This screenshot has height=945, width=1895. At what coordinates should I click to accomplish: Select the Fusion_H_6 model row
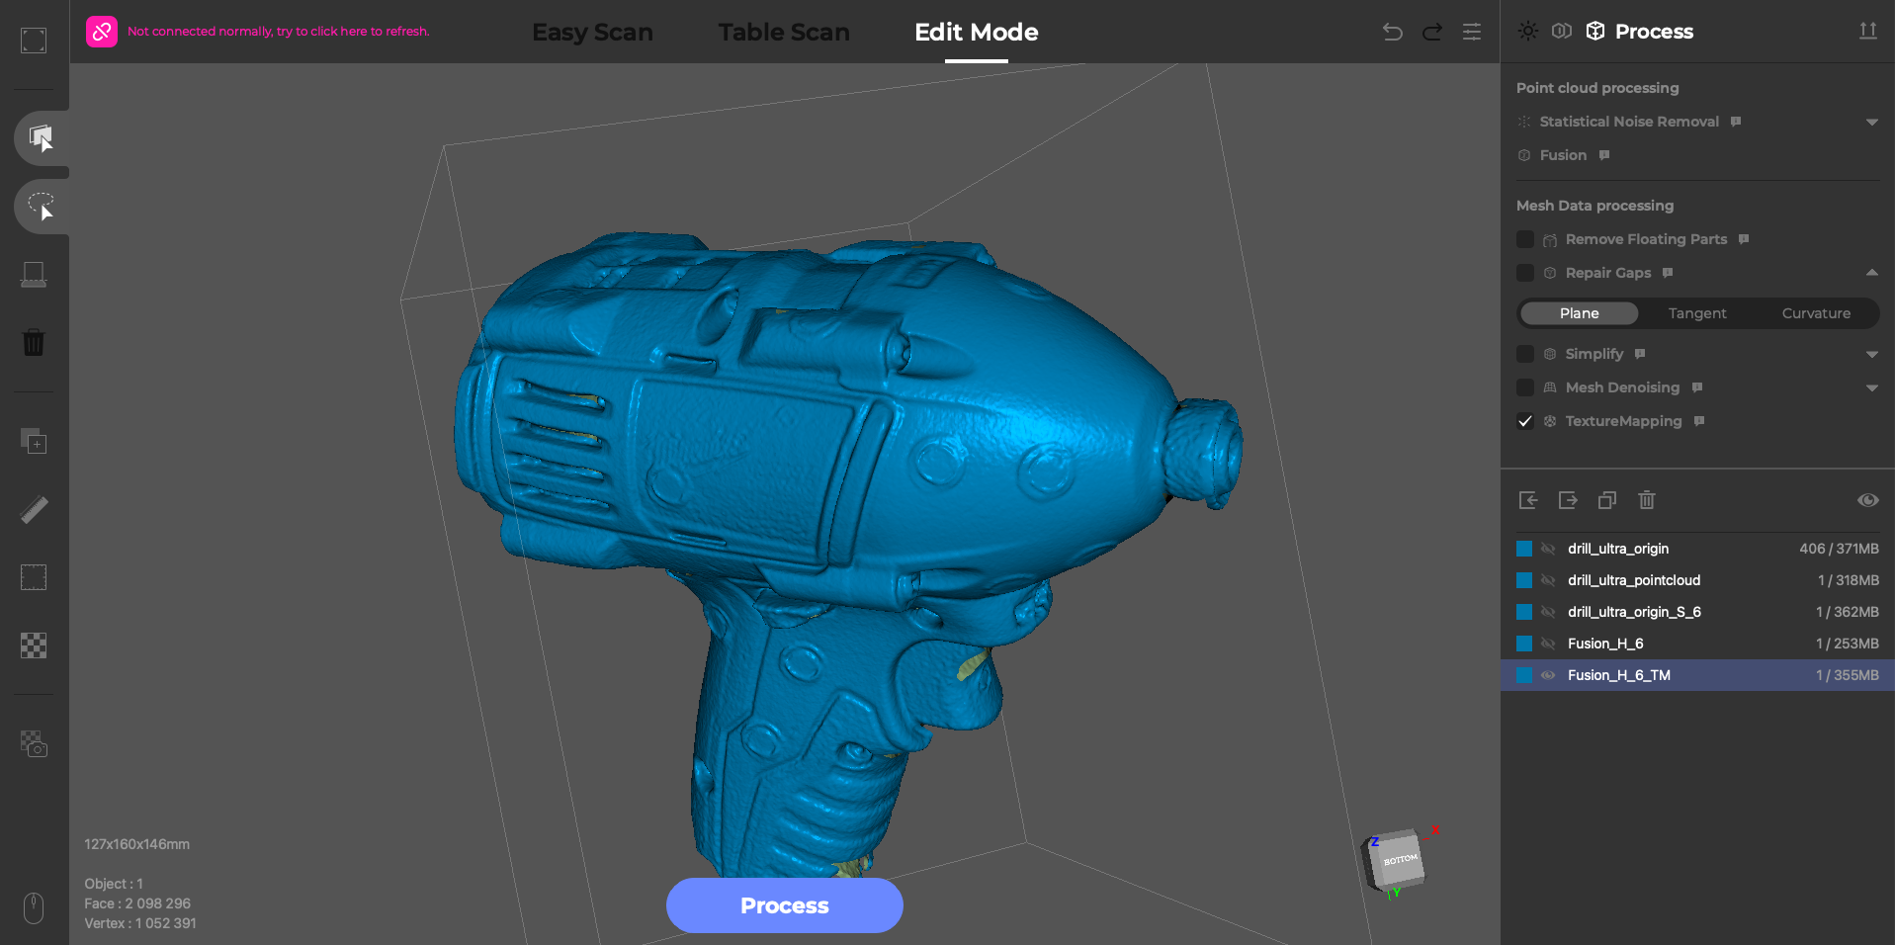(1697, 644)
